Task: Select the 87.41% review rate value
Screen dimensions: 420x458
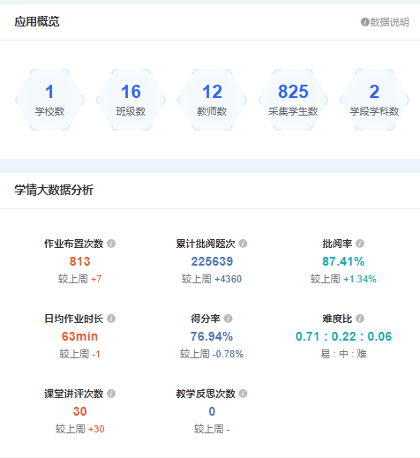Action: pyautogui.click(x=343, y=261)
